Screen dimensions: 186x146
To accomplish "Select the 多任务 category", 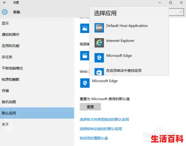I will pos(37,57).
